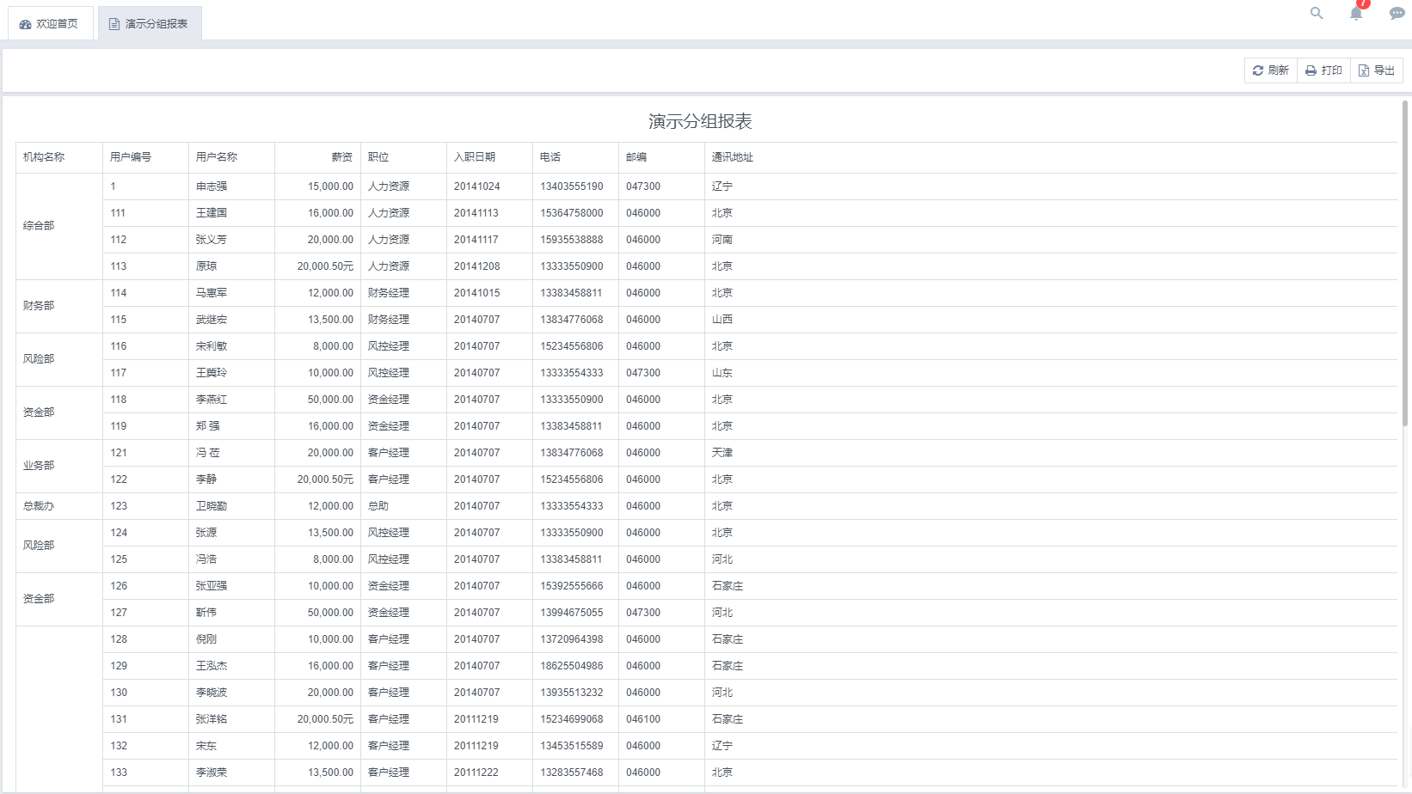1412x794 pixels.
Task: Select the 综合部 group cell
Action: click(39, 226)
